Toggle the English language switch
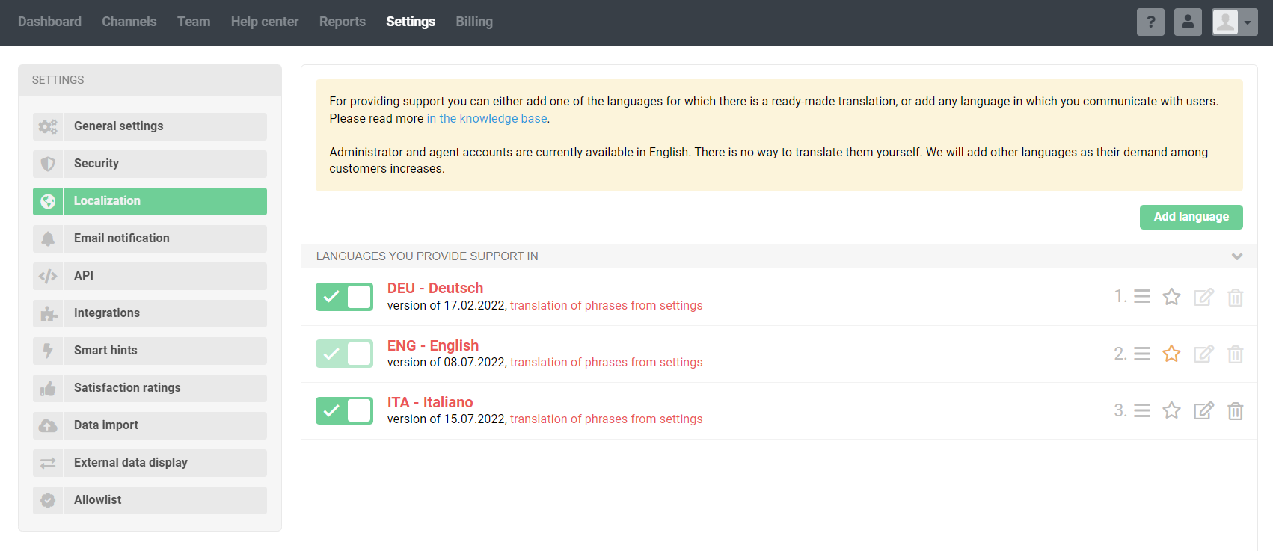The height and width of the screenshot is (551, 1273). [344, 354]
